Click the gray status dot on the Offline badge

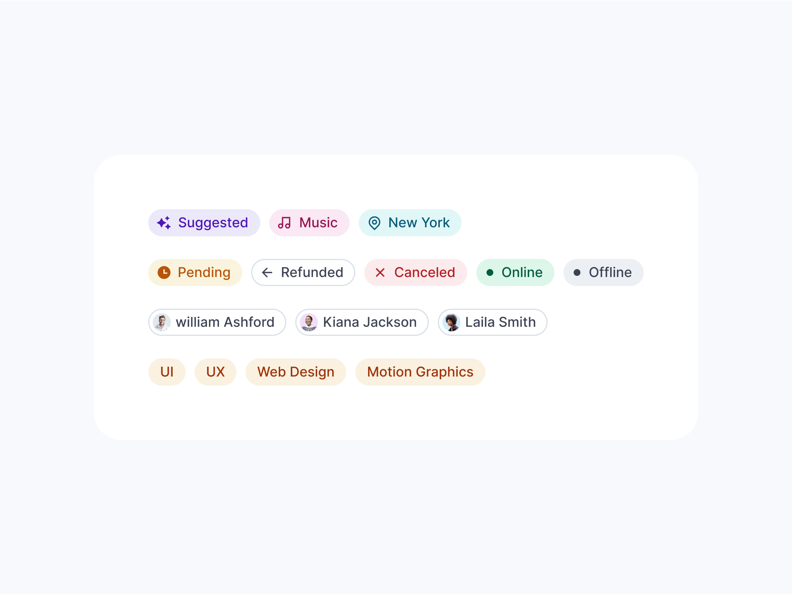[x=577, y=272]
